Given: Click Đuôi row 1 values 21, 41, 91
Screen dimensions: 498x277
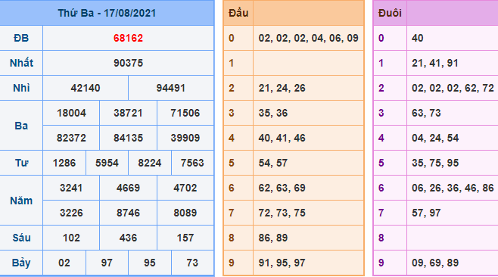Looking at the screenshot, I should click(x=435, y=63).
